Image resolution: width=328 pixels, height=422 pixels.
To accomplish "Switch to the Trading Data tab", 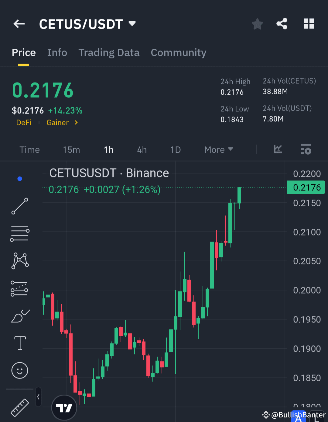I will click(109, 53).
